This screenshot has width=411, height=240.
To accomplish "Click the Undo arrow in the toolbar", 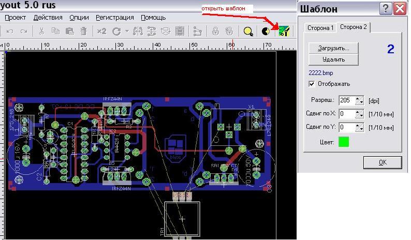I will click(10, 32).
